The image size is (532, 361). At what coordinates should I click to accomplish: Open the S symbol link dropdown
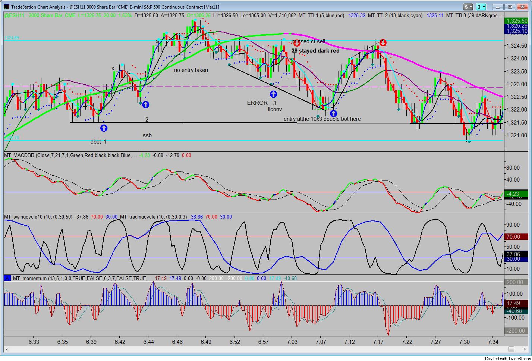[468, 7]
